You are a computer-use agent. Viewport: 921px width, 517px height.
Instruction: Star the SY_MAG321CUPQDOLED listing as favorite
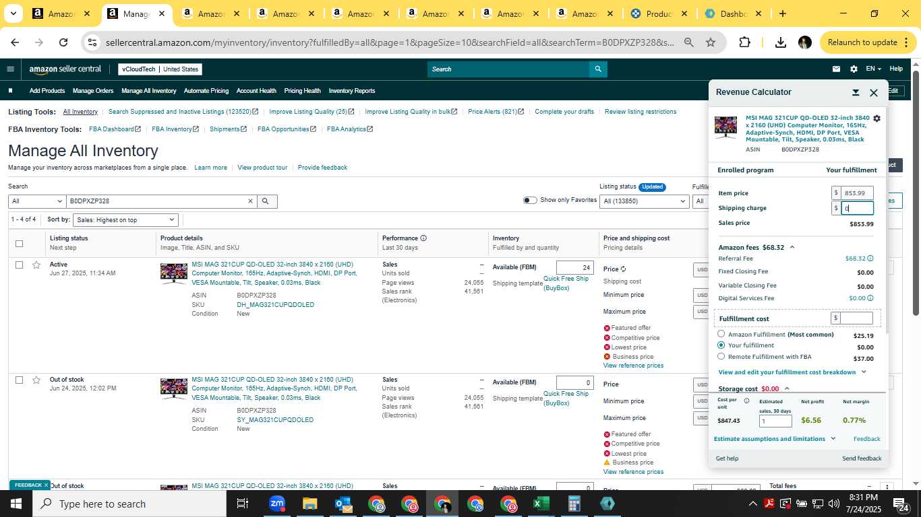click(x=36, y=380)
